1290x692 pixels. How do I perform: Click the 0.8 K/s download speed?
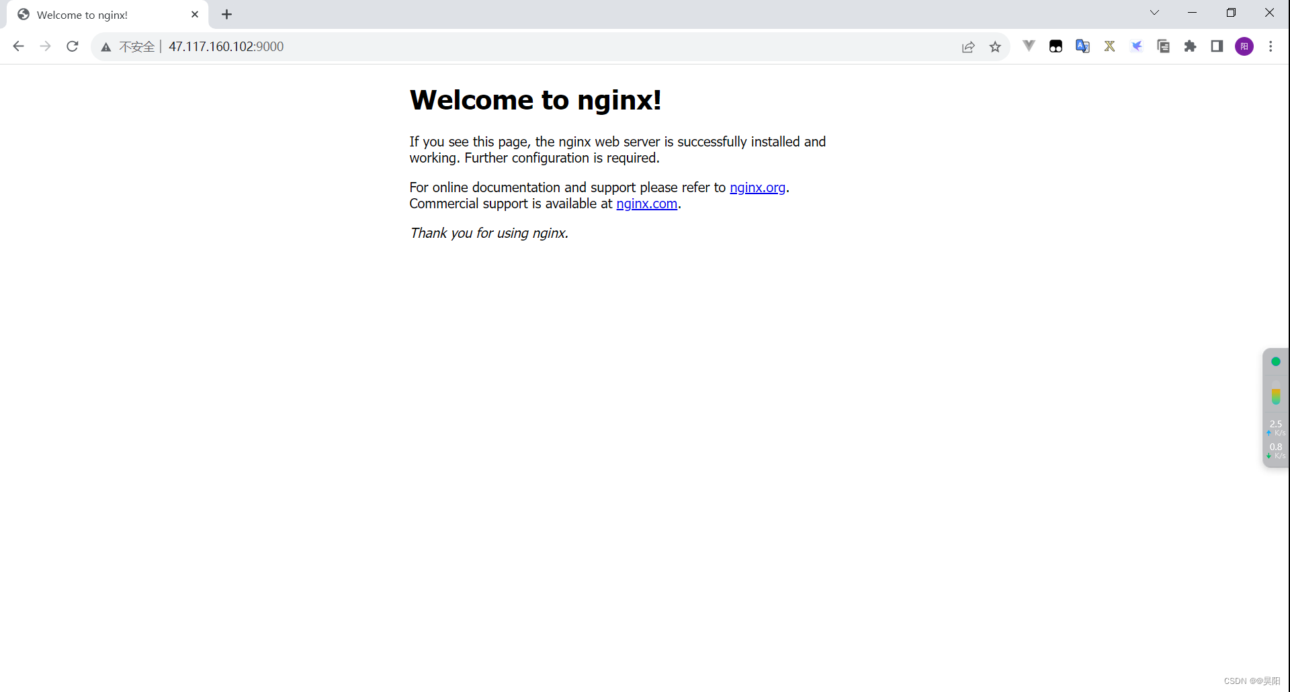1276,451
